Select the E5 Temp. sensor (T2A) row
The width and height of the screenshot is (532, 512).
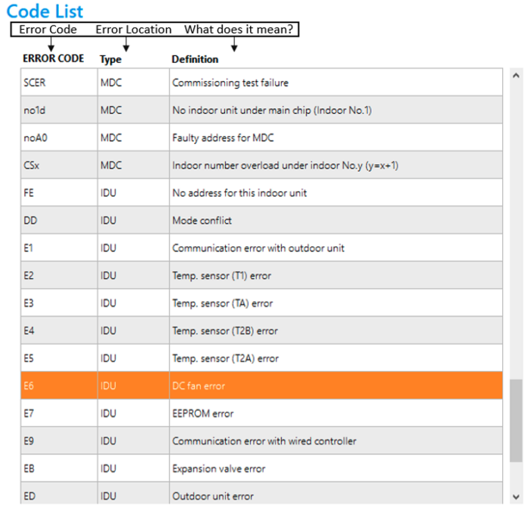262,358
